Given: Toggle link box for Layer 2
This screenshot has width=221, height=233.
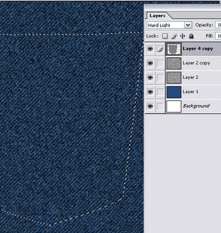Looking at the screenshot, I should coord(160,77).
